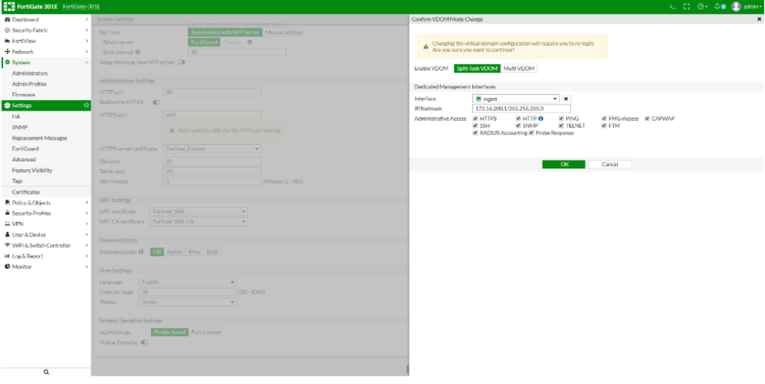765x384 pixels.
Task: Click the admin user avatar icon
Action: (x=736, y=7)
